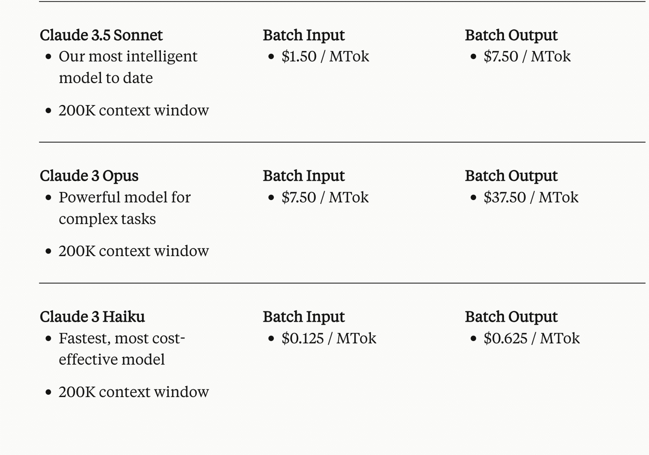649x455 pixels.
Task: Select the $0.625 / MTok batch output price
Action: click(532, 338)
